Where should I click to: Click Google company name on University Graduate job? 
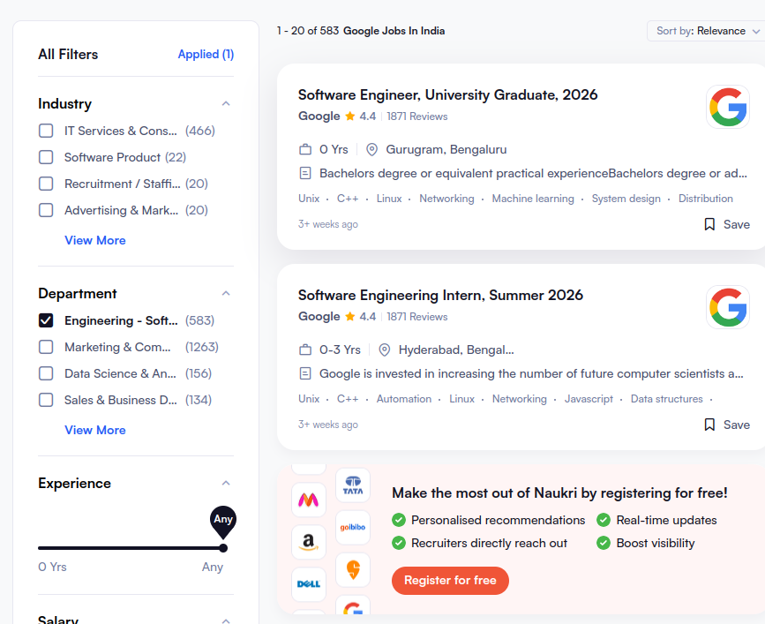tap(319, 117)
